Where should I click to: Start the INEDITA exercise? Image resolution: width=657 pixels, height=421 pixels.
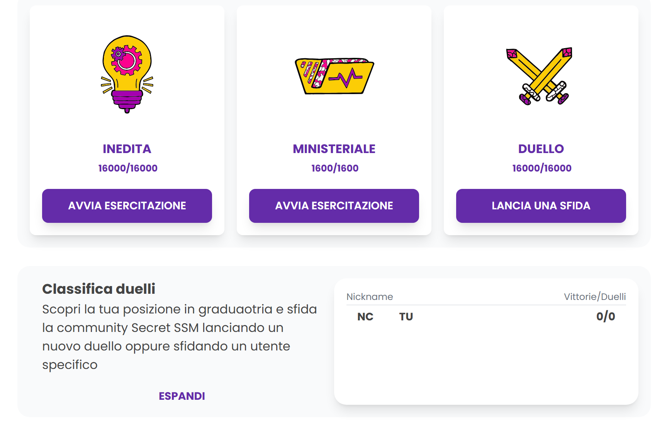pyautogui.click(x=127, y=206)
